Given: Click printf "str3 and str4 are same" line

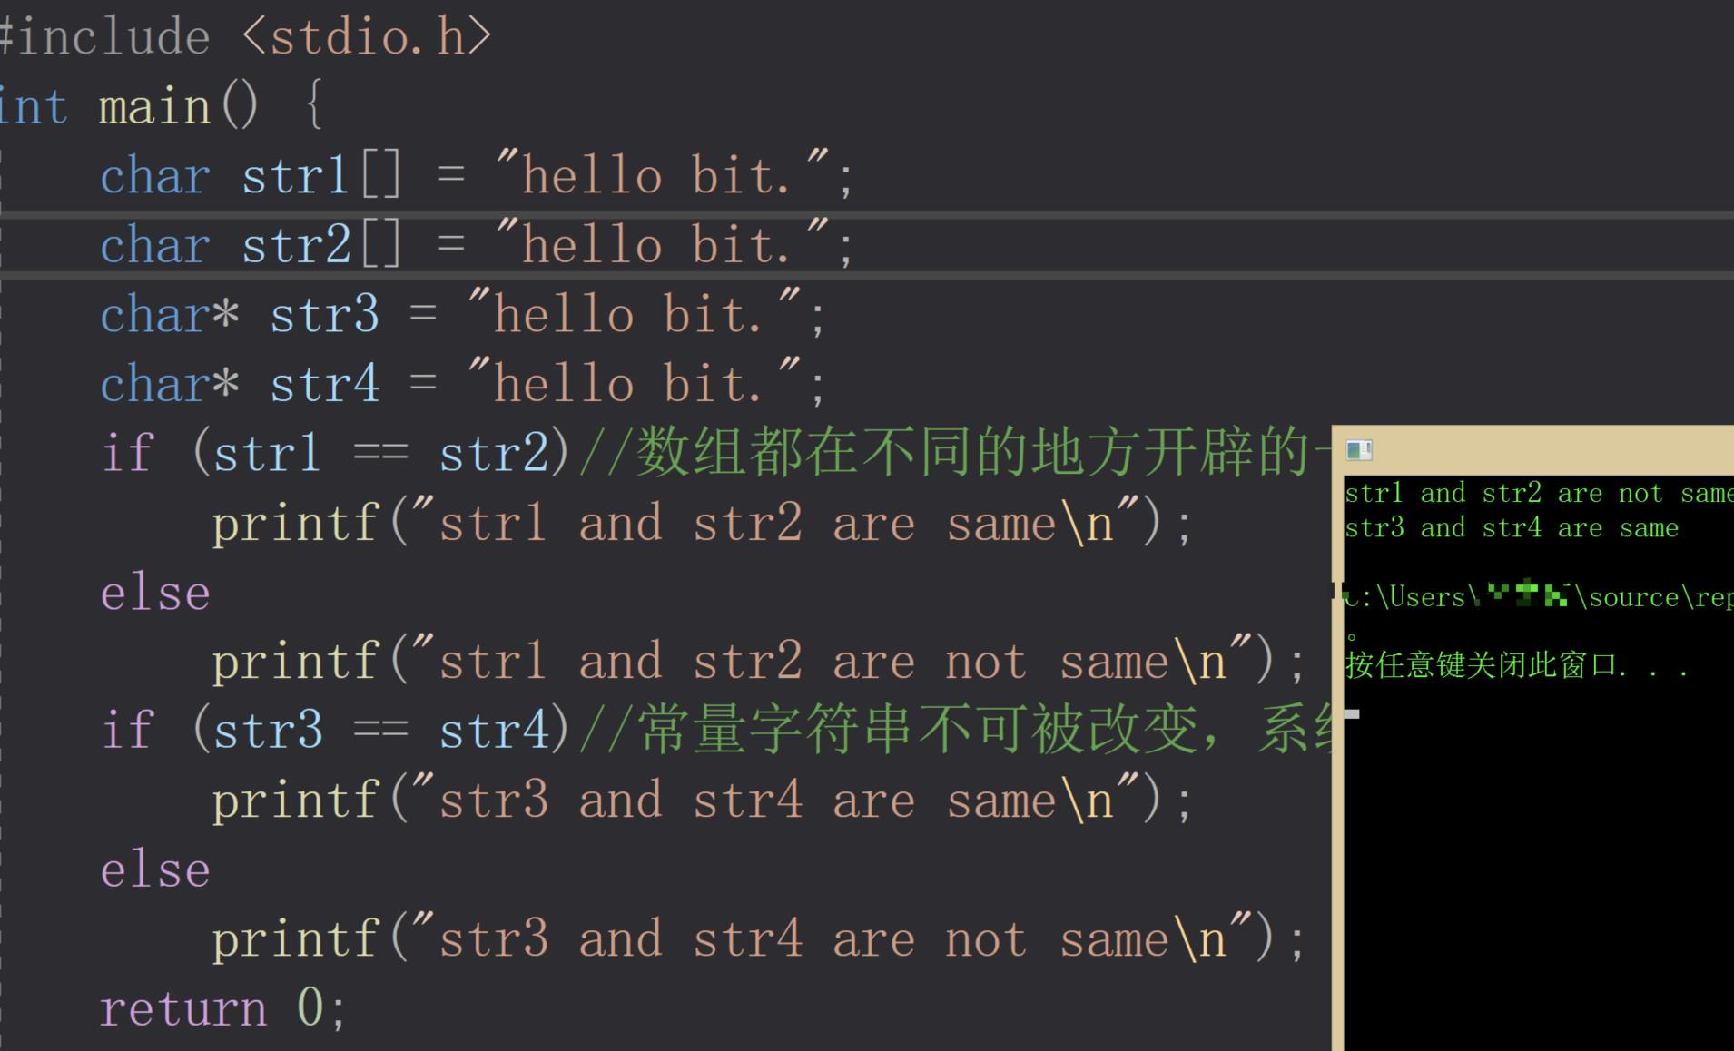Looking at the screenshot, I should pos(702,801).
